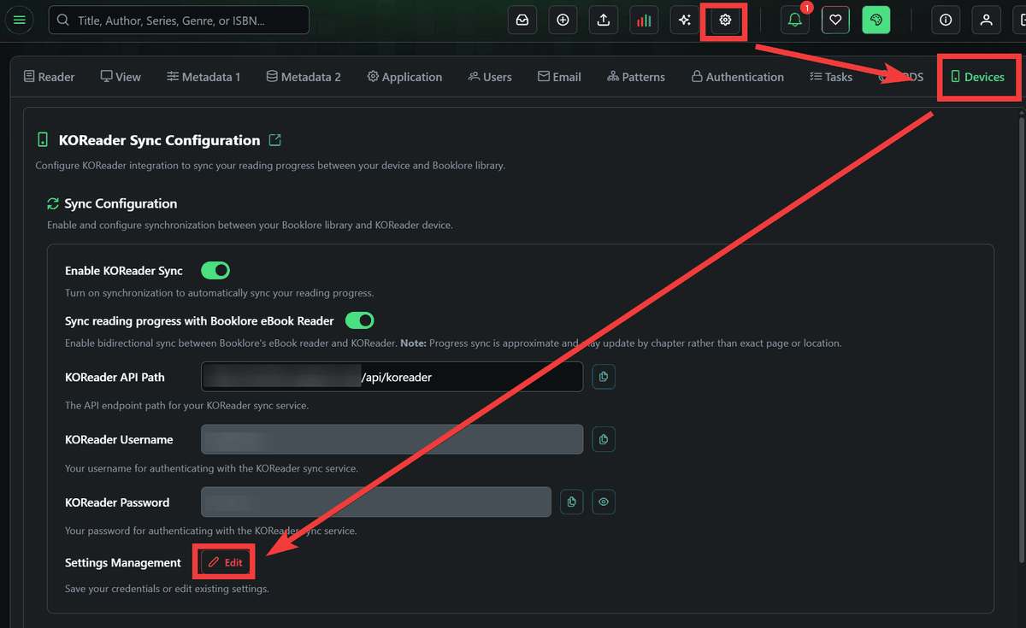Copy the KOReader Username

pos(604,440)
